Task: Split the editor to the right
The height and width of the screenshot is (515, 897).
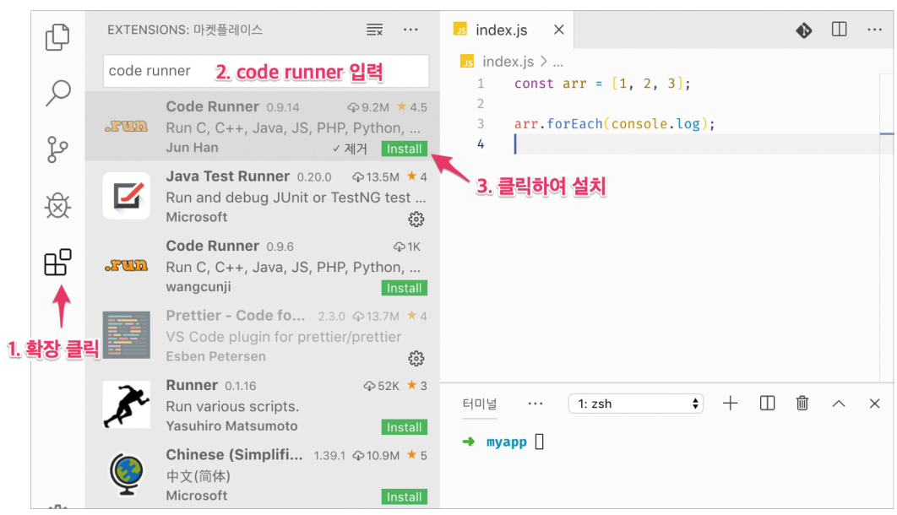Action: 840,30
